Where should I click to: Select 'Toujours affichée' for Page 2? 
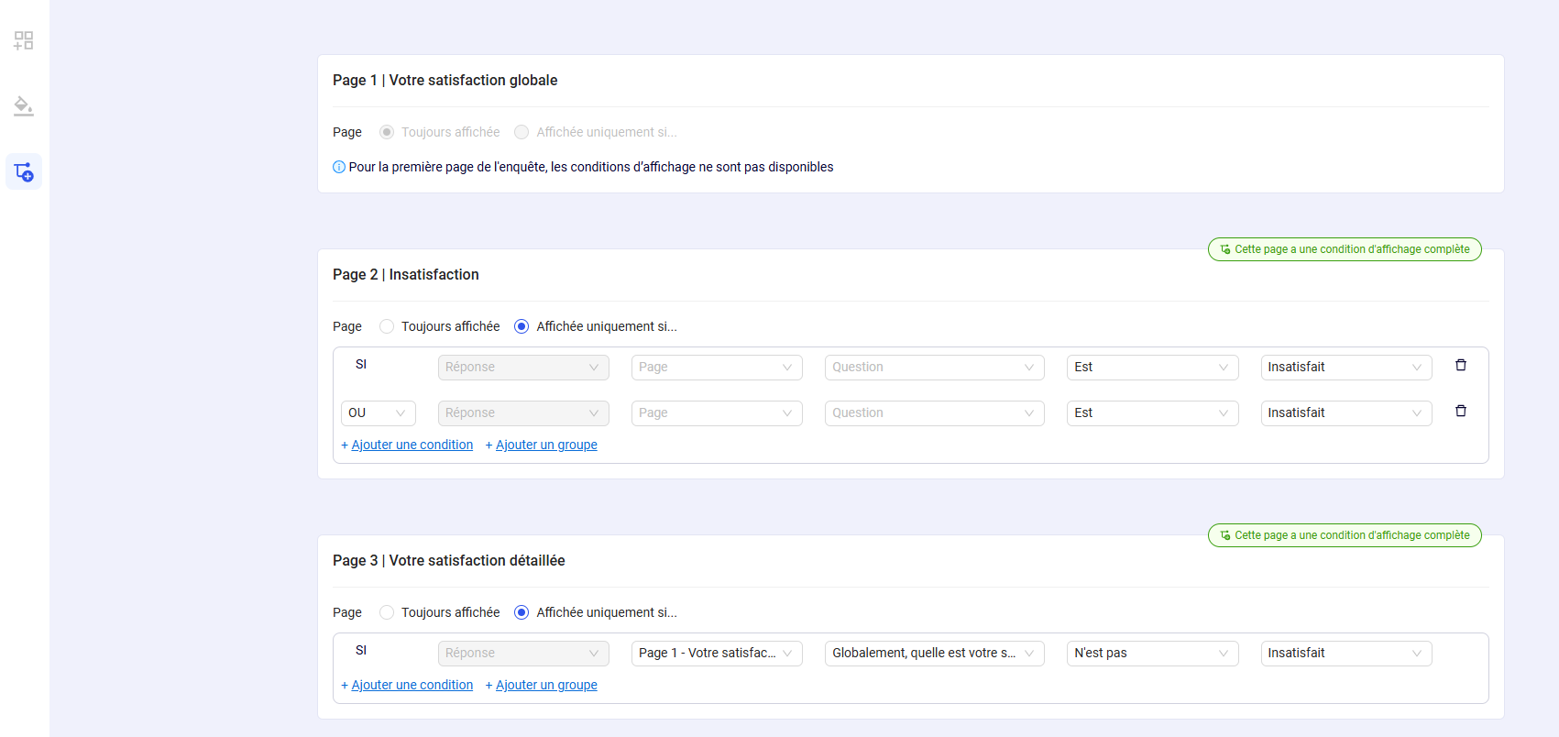(387, 326)
